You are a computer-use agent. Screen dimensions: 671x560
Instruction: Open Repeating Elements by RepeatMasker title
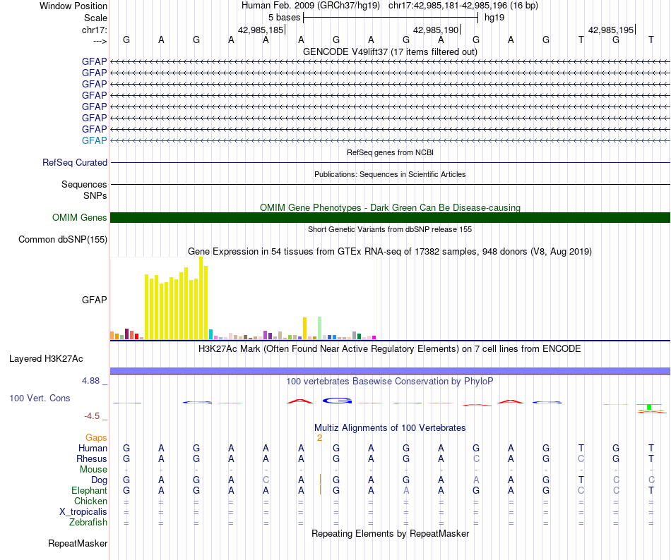point(390,533)
